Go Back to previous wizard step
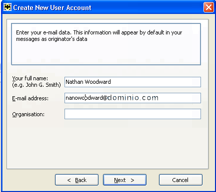 tap(76, 180)
